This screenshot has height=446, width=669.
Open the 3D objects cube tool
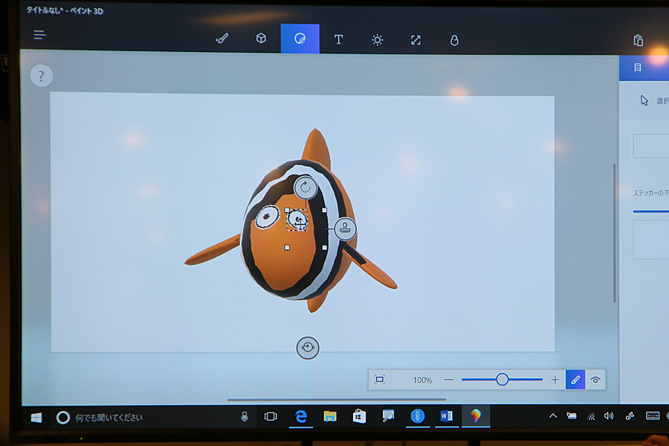click(261, 39)
